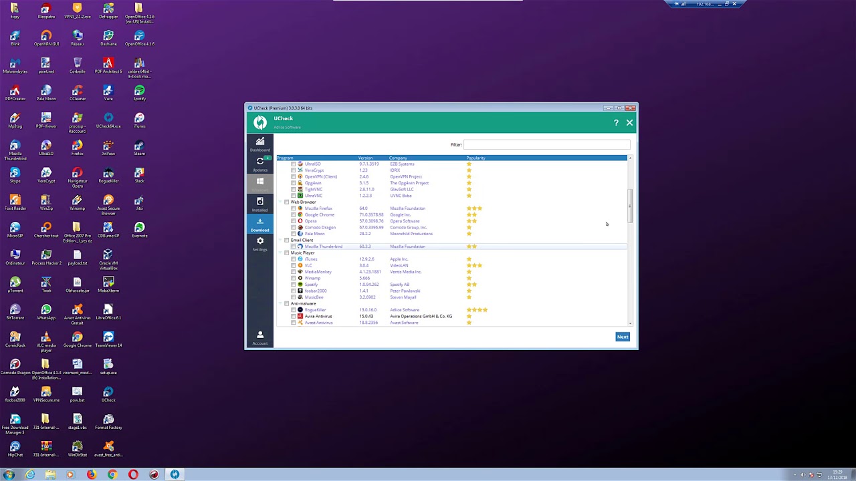Open the Account section
This screenshot has width=856, height=481.
coord(260,337)
